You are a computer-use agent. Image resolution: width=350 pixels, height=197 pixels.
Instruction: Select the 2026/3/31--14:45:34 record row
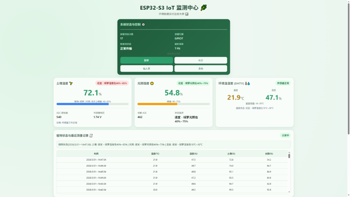click(x=172, y=172)
